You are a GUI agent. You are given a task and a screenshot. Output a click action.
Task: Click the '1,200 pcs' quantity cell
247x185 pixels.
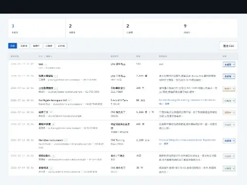click(x=143, y=140)
